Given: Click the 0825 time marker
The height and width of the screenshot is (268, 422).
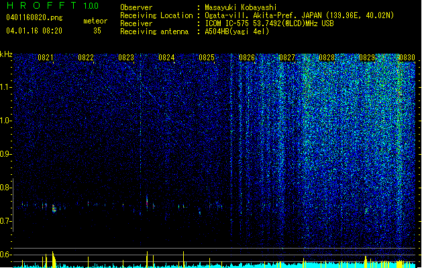Looking at the screenshot, I should coord(207,58).
